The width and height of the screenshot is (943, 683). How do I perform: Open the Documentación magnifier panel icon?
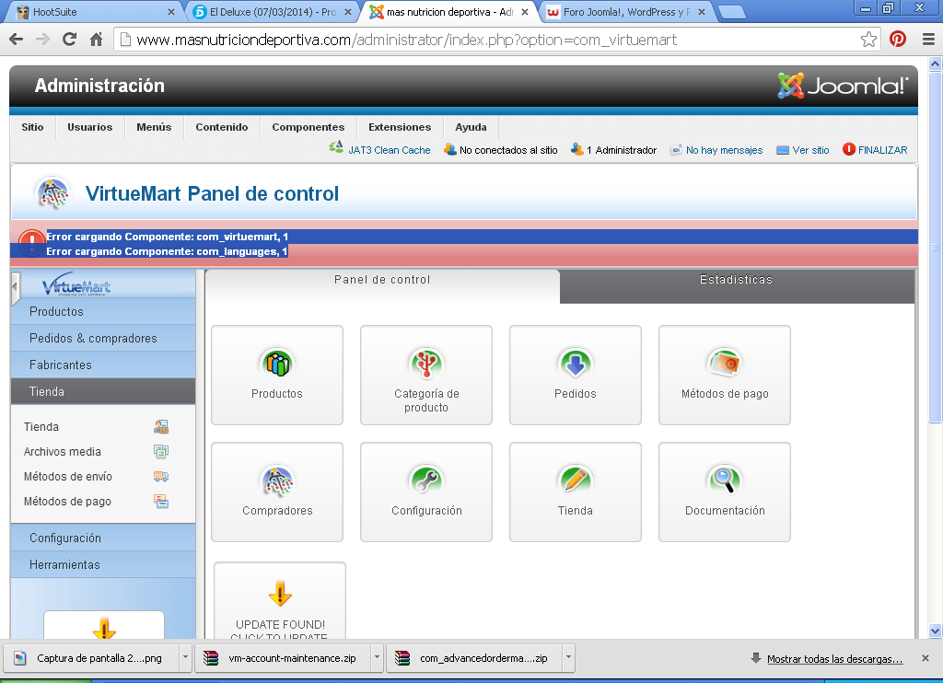click(725, 492)
